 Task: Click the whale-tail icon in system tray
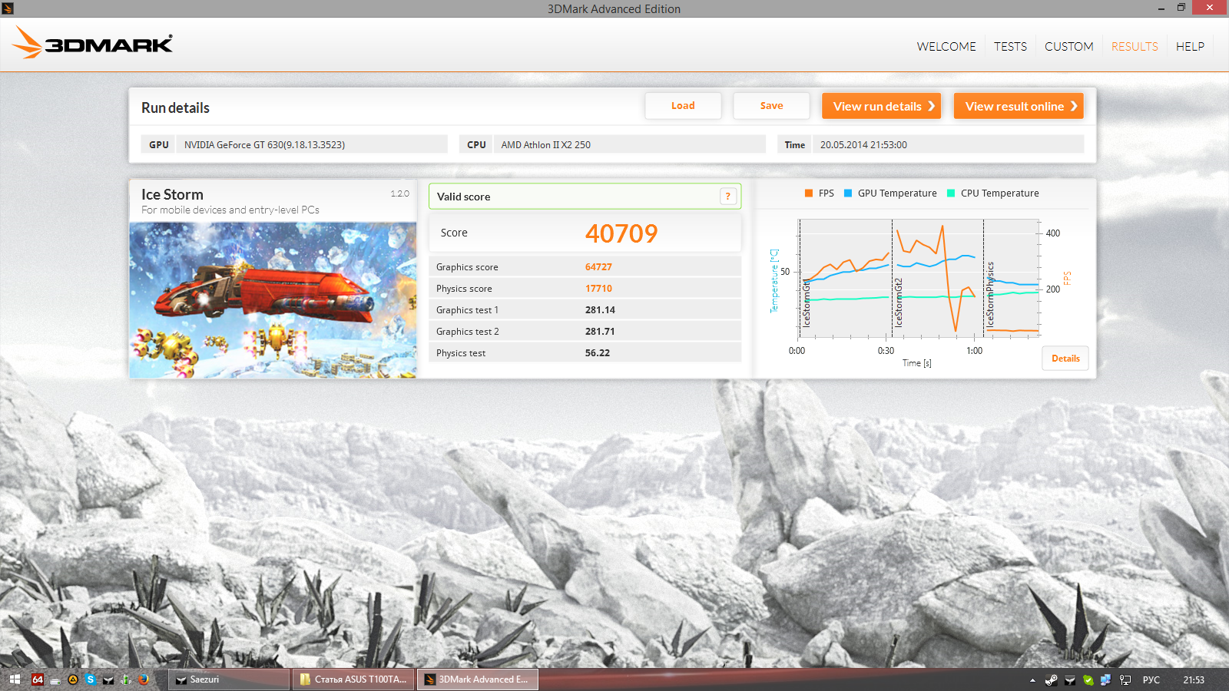tap(1069, 680)
